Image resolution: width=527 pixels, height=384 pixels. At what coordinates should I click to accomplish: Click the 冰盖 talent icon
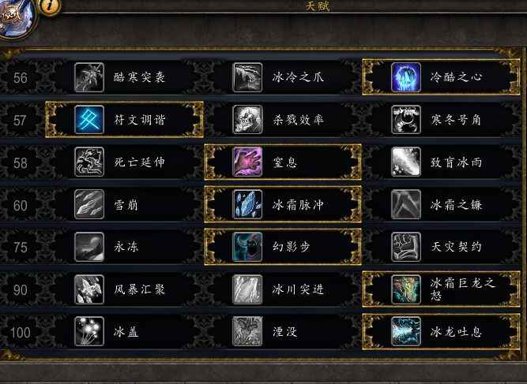89,332
